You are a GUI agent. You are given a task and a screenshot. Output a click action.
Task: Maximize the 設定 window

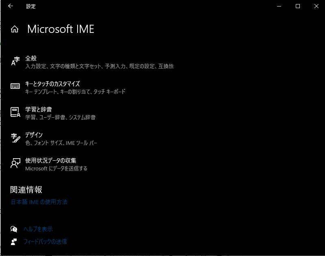(298, 6)
